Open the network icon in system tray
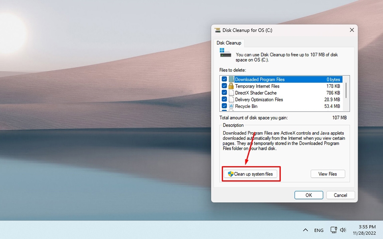Image resolution: width=383 pixels, height=239 pixels. coord(334,230)
